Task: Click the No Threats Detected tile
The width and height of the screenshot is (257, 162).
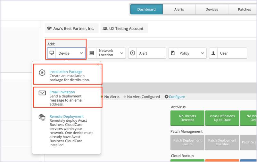Action: tap(187, 118)
